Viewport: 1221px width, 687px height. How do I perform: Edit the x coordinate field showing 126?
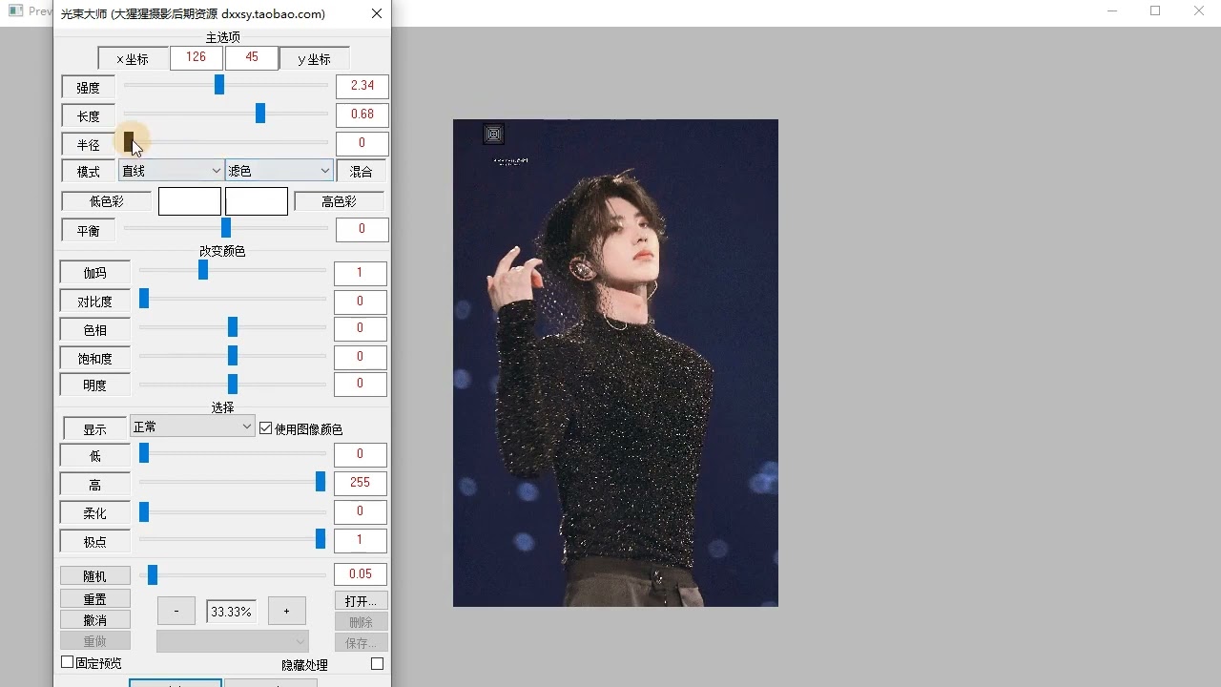point(197,57)
